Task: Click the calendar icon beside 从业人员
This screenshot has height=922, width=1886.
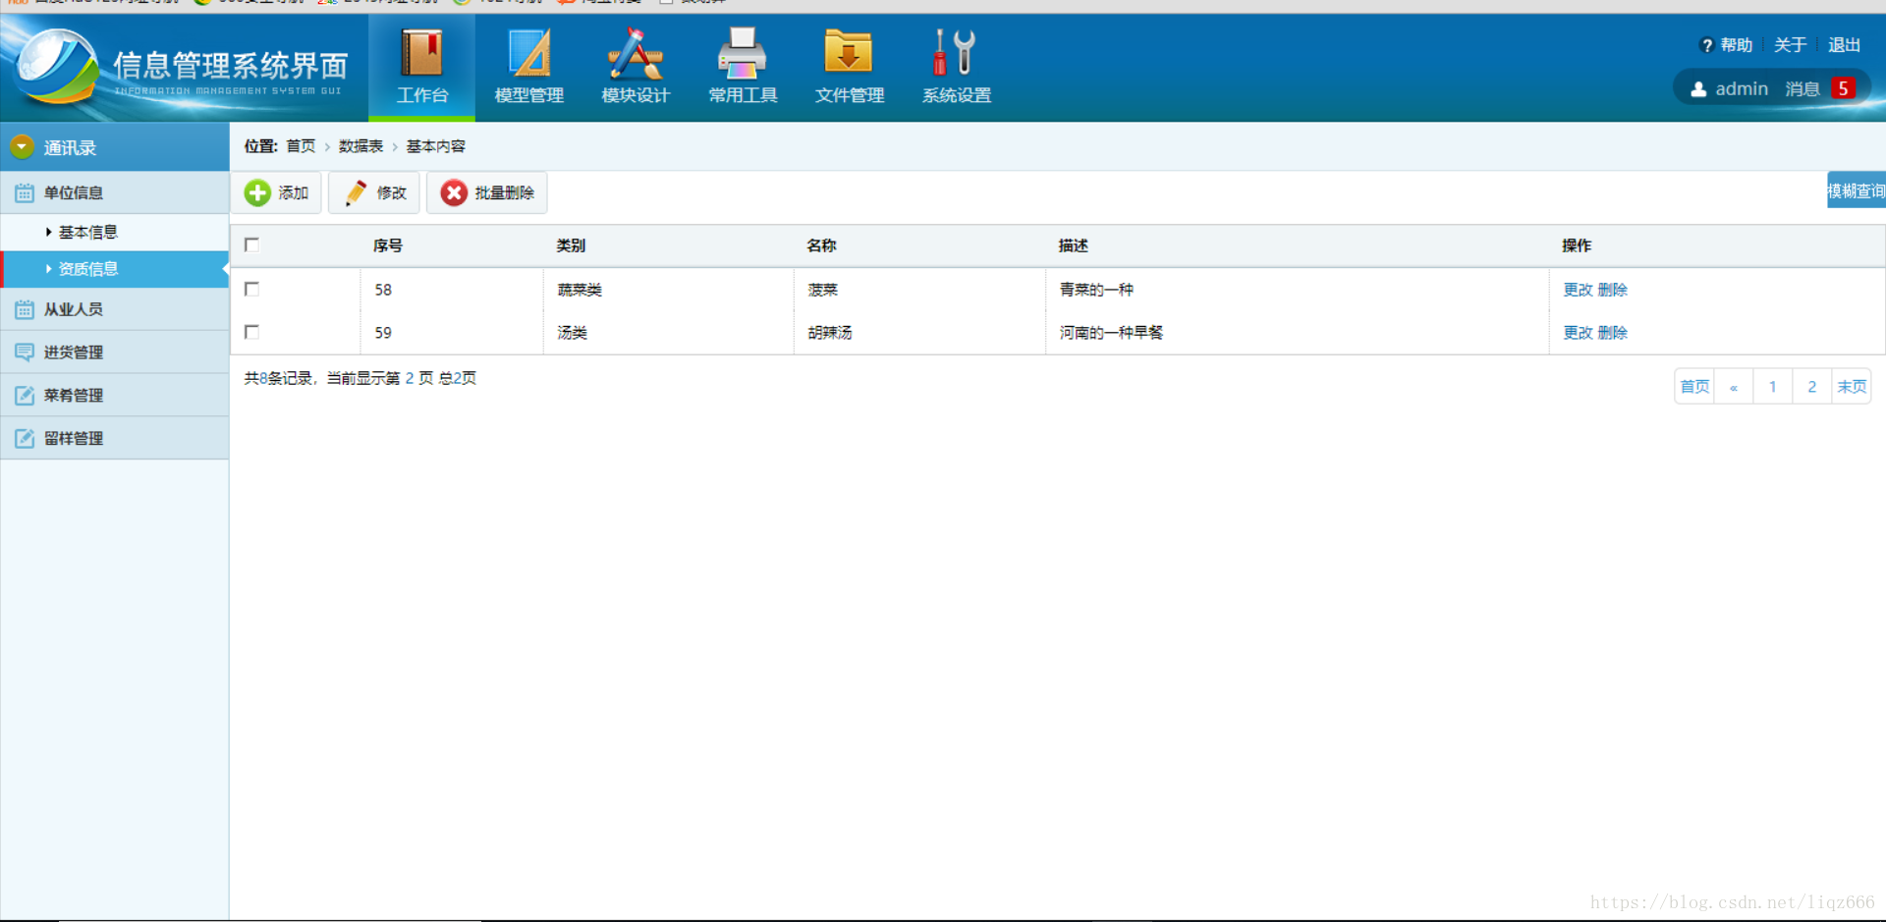Action: click(x=25, y=309)
